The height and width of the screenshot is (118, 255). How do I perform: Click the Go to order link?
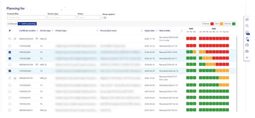[x=164, y=40]
